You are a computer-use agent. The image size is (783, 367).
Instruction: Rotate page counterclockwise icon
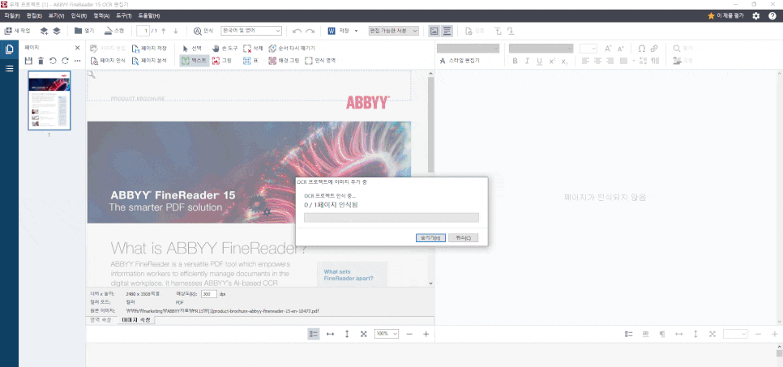(x=53, y=61)
